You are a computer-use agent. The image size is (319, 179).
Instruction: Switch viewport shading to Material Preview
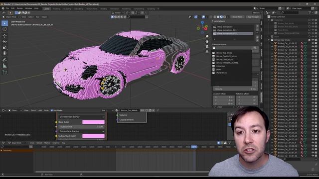(221, 17)
